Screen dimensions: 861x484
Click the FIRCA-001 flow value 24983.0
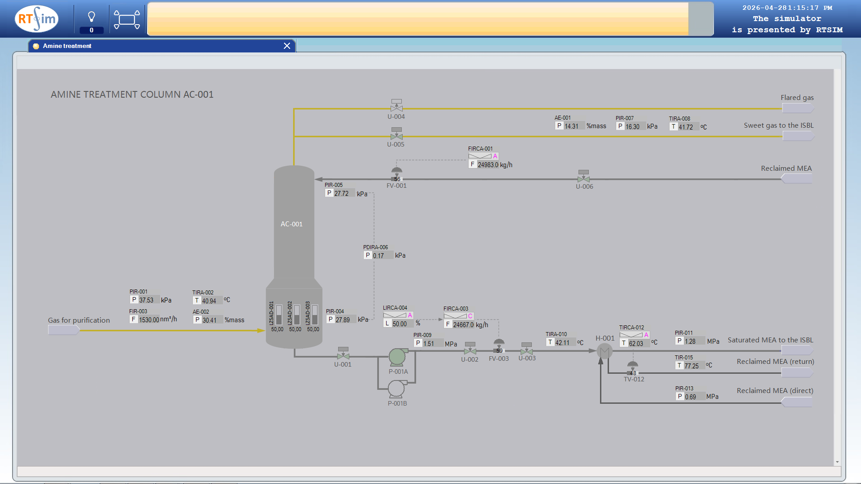coord(488,165)
